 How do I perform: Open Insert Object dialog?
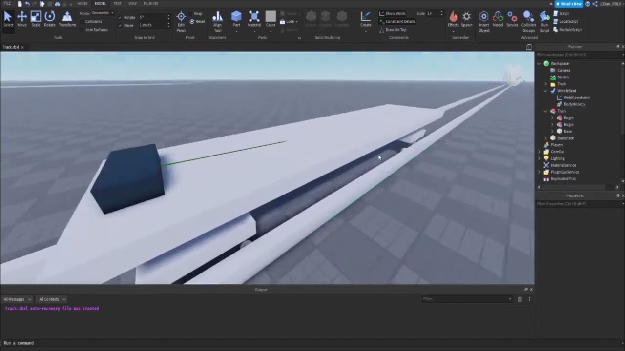click(484, 21)
